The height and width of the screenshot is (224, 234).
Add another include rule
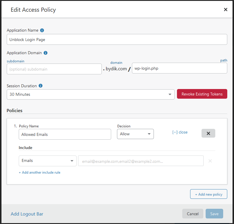[x=39, y=172]
